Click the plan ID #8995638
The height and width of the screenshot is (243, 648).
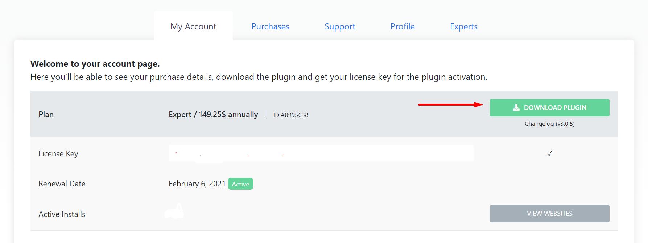[290, 115]
